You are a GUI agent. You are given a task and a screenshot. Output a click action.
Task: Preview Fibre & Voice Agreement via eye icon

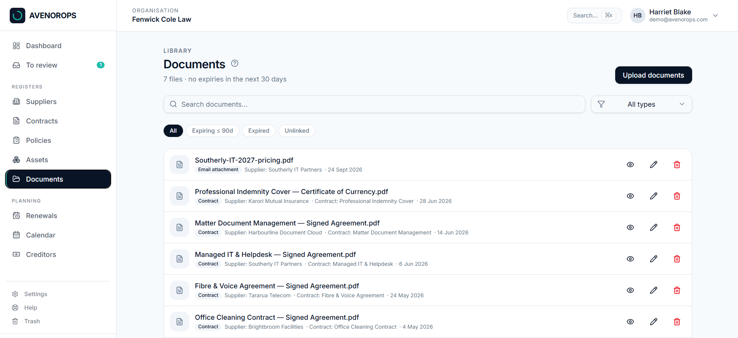tap(630, 290)
